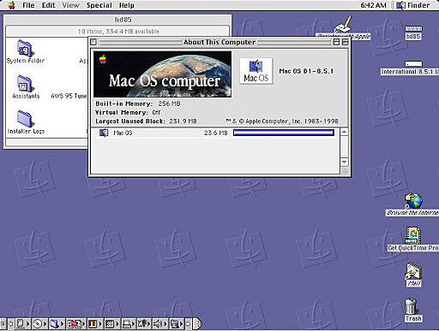Image resolution: width=439 pixels, height=331 pixels.
Task: Click the Largest Unused Block 231.9 MB line
Action: 146,121
